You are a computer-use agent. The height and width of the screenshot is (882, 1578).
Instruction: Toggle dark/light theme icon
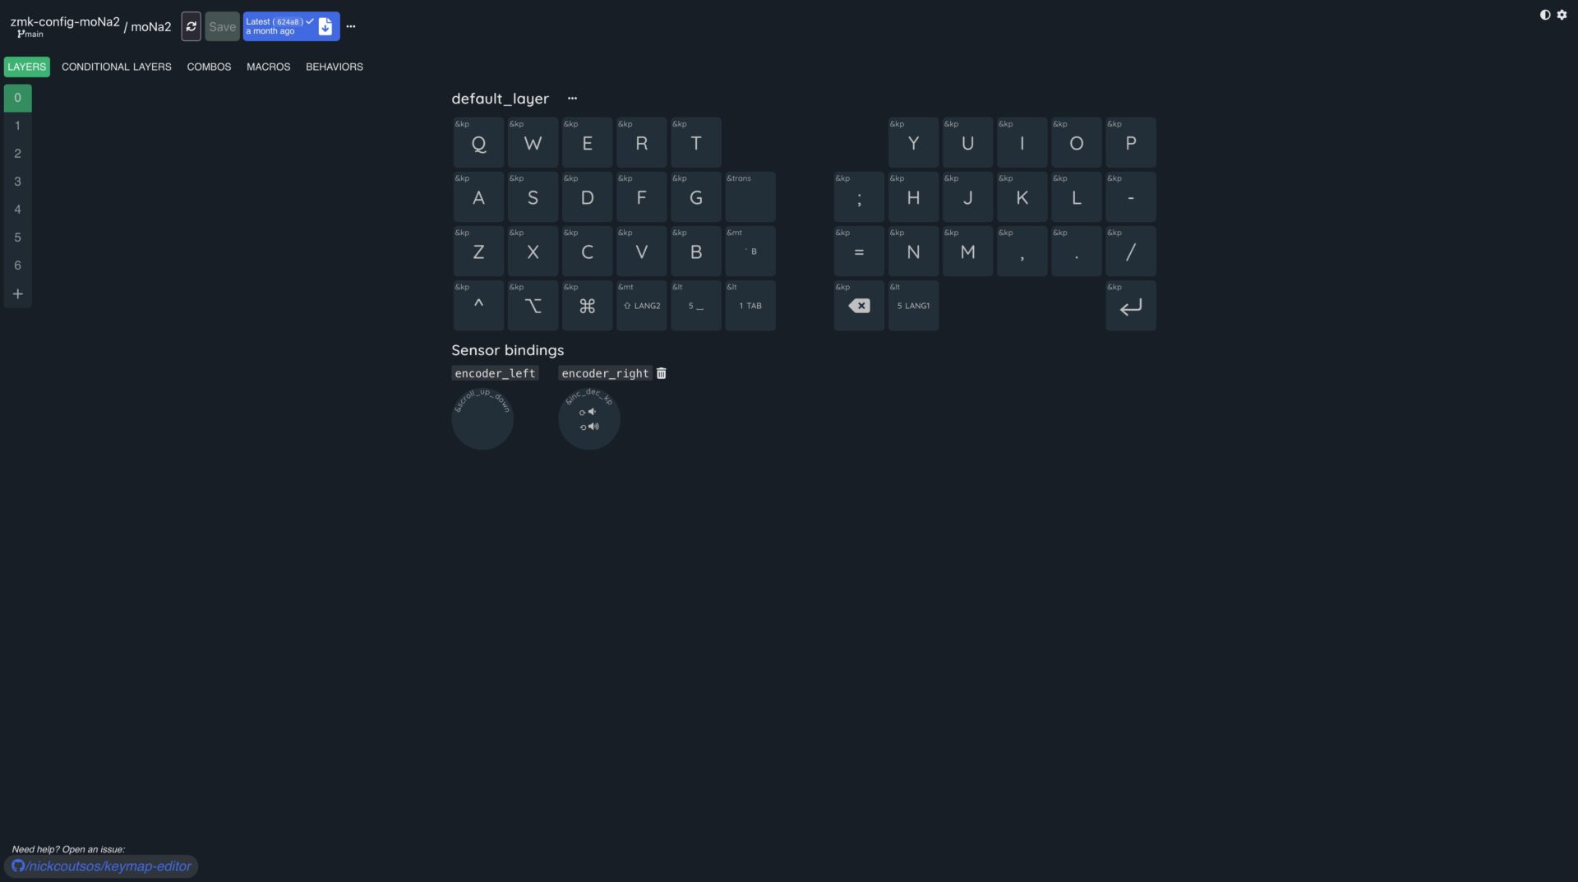click(1545, 15)
